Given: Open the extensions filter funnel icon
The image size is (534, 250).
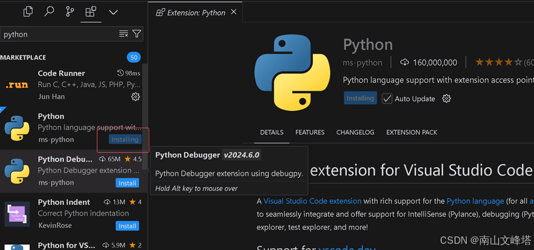Looking at the screenshot, I should click(136, 34).
